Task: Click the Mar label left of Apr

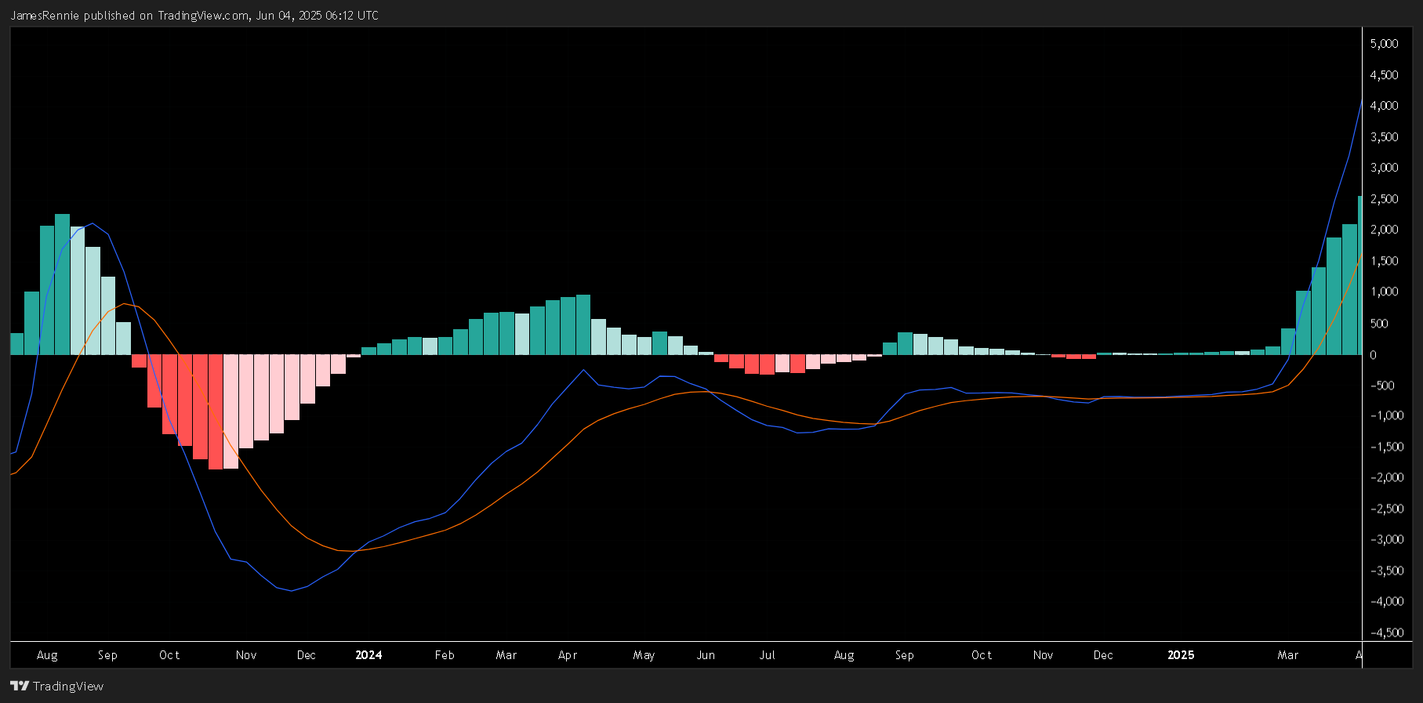Action: pos(506,655)
